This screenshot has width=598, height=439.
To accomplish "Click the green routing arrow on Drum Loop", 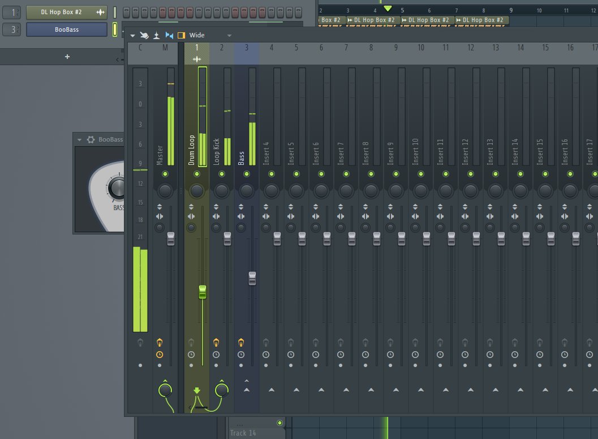I will coord(197,390).
